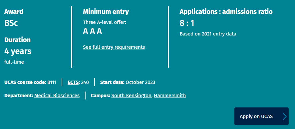The width and height of the screenshot is (295, 129).
Task: Click the Duration heading
Action: pyautogui.click(x=18, y=40)
